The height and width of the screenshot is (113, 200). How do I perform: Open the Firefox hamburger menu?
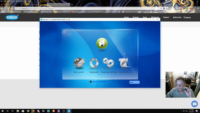tap(198, 8)
